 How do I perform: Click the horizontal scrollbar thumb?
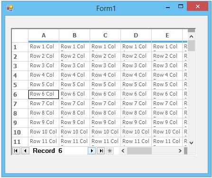(x=139, y=151)
